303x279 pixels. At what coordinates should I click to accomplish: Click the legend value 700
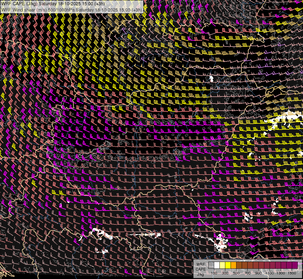tap(247, 273)
